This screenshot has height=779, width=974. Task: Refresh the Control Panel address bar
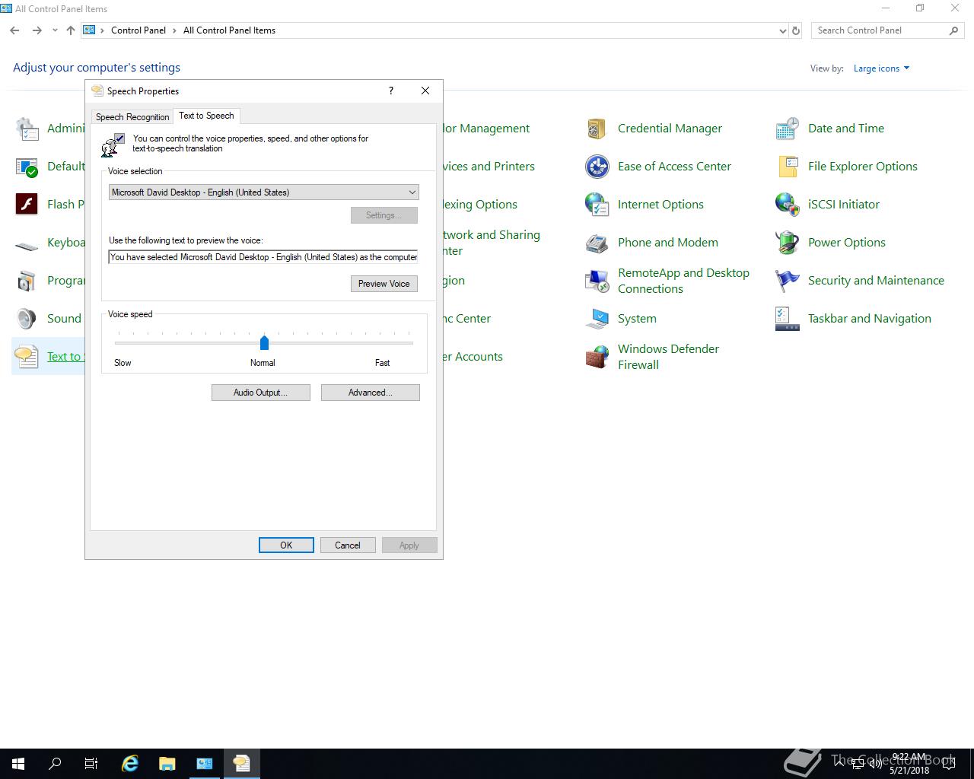click(x=796, y=30)
